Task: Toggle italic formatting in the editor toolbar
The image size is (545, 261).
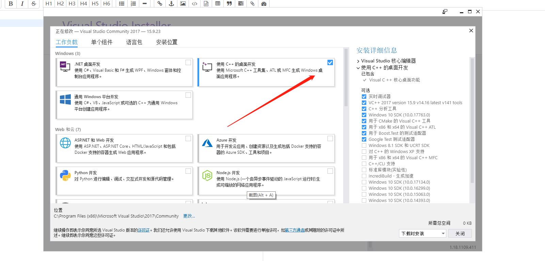Action: coord(22,4)
